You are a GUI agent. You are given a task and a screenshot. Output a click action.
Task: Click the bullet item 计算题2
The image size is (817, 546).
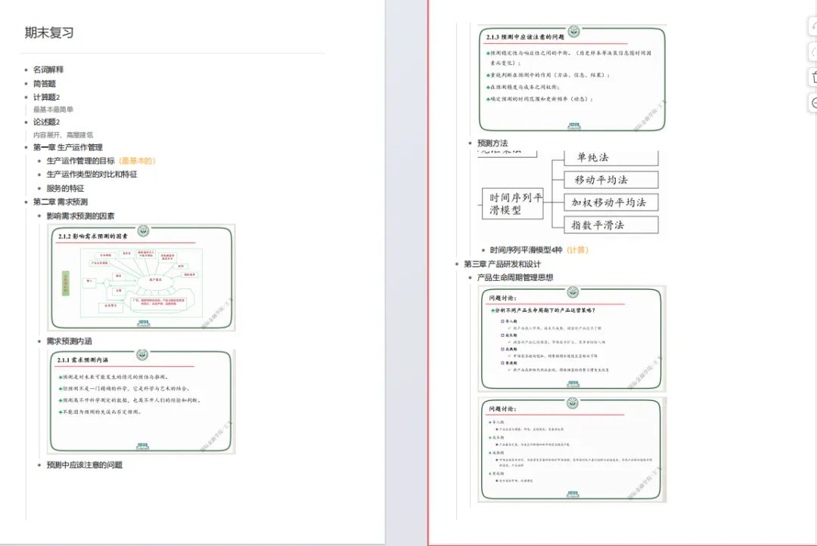pos(46,97)
